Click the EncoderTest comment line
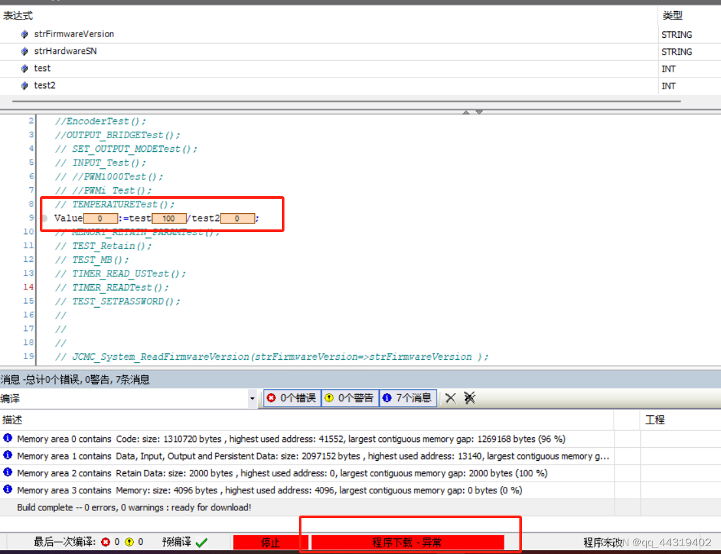Image resolution: width=721 pixels, height=554 pixels. [100, 121]
